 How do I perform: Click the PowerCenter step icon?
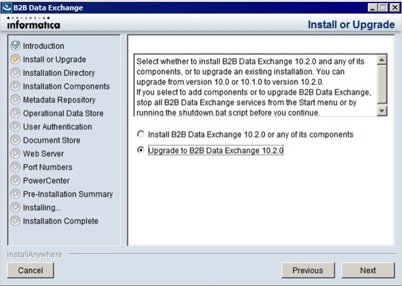(x=15, y=180)
